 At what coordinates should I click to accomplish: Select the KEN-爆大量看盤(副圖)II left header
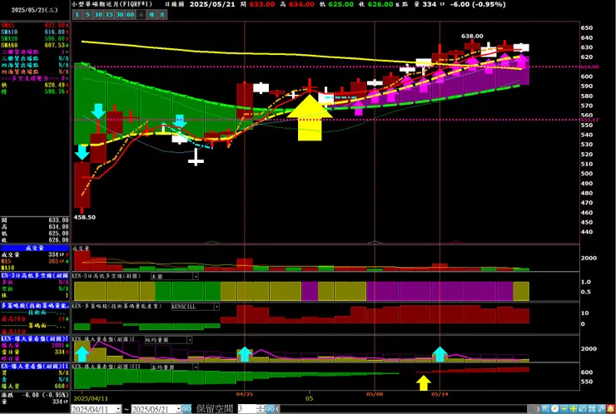point(35,366)
